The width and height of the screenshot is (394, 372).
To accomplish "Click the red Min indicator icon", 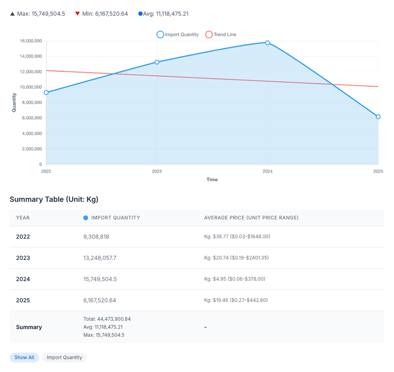I will (77, 13).
